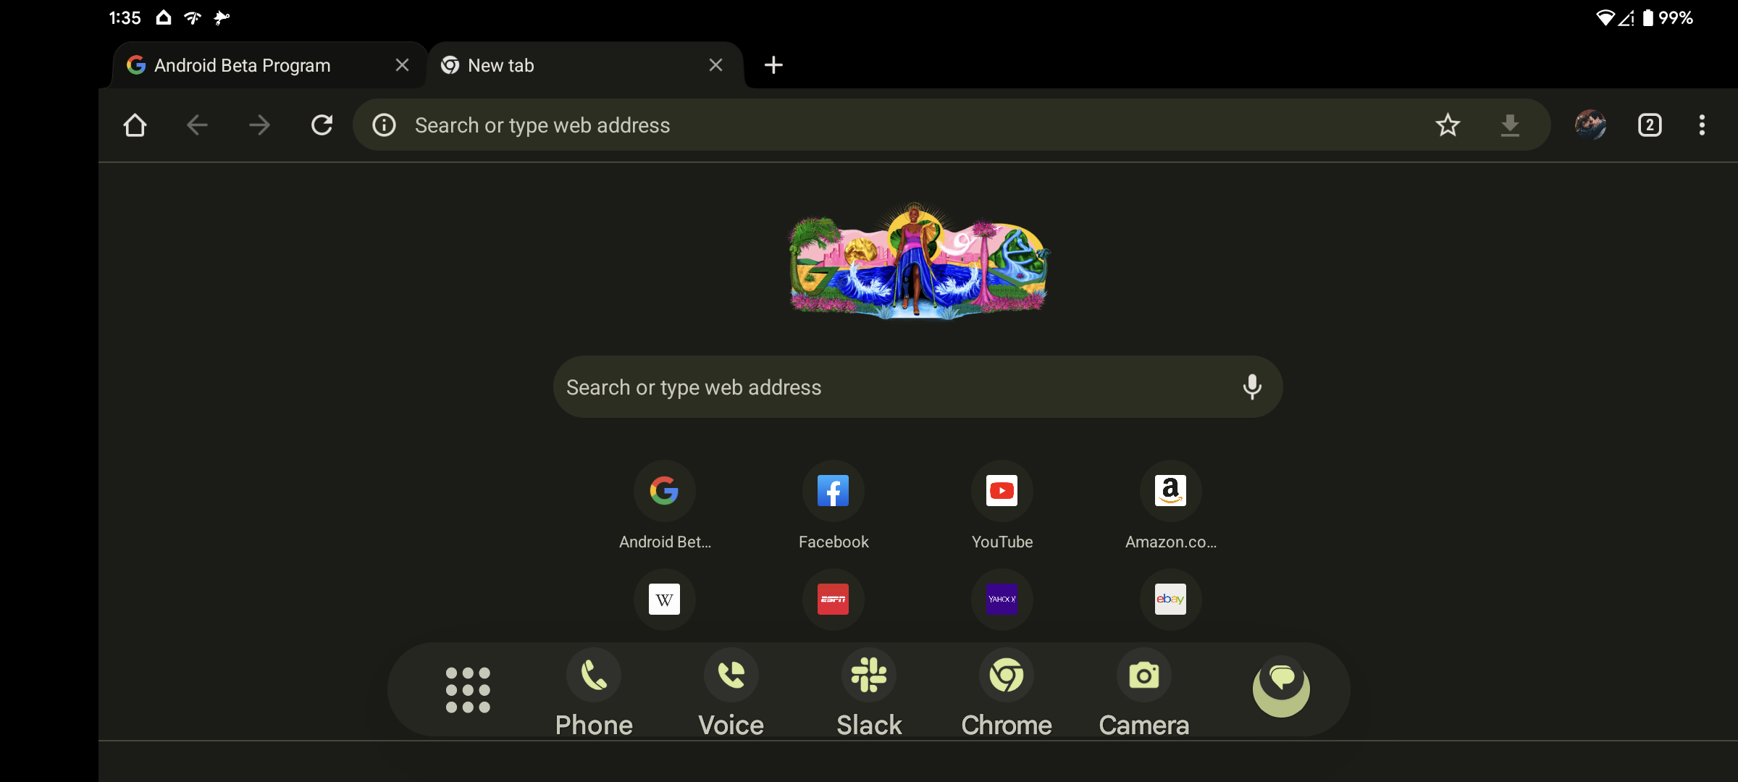The width and height of the screenshot is (1738, 782).
Task: Open the Facebook shortcut link
Action: (833, 491)
